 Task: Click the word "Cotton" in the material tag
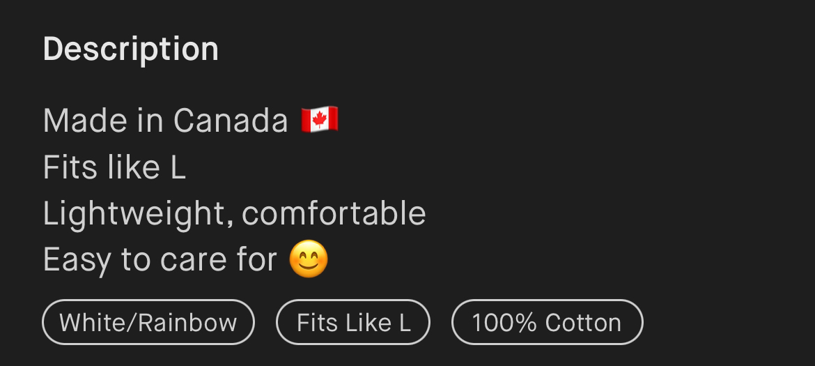pyautogui.click(x=583, y=322)
